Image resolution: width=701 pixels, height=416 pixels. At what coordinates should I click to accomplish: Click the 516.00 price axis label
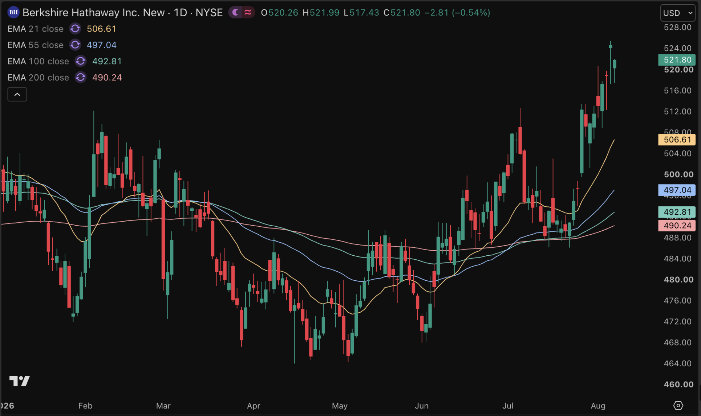678,90
